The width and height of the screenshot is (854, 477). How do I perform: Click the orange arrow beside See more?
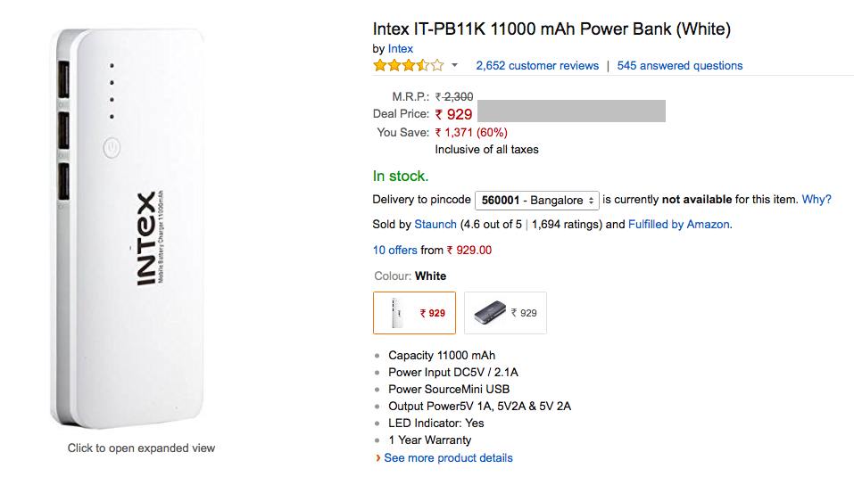(377, 457)
